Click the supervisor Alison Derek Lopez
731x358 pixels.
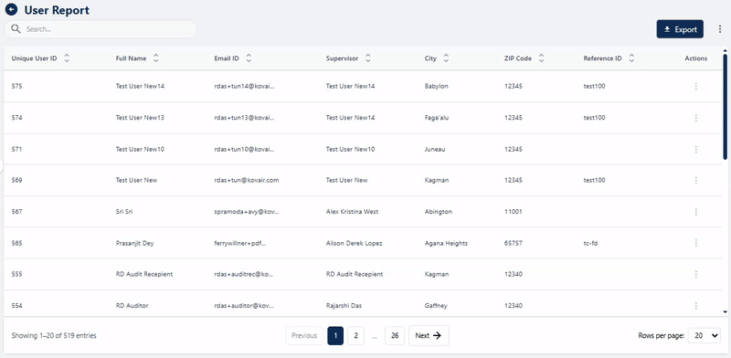click(355, 243)
